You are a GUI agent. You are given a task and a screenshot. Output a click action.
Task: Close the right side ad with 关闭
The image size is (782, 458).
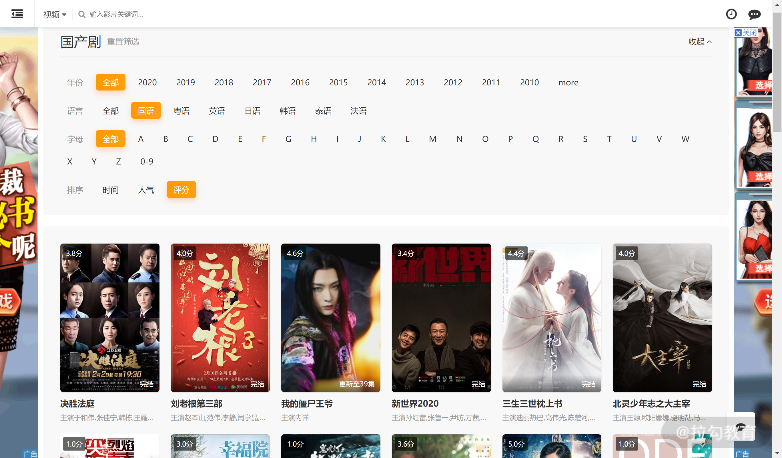pos(746,33)
